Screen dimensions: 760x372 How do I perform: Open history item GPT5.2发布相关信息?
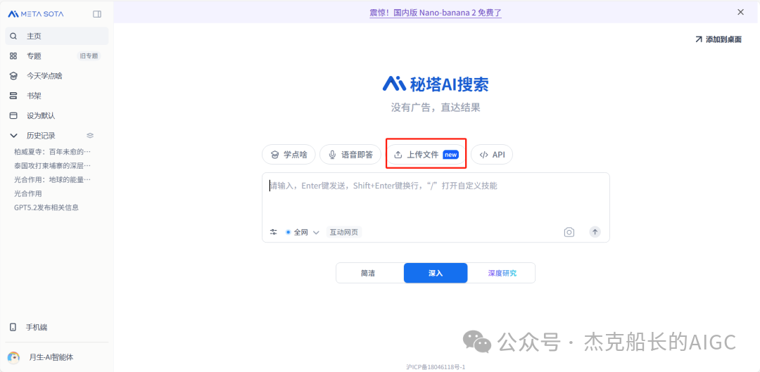tap(46, 207)
